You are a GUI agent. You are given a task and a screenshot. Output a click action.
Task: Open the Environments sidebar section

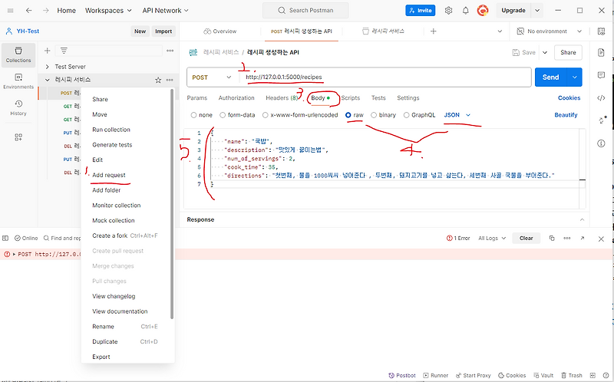[x=18, y=81]
